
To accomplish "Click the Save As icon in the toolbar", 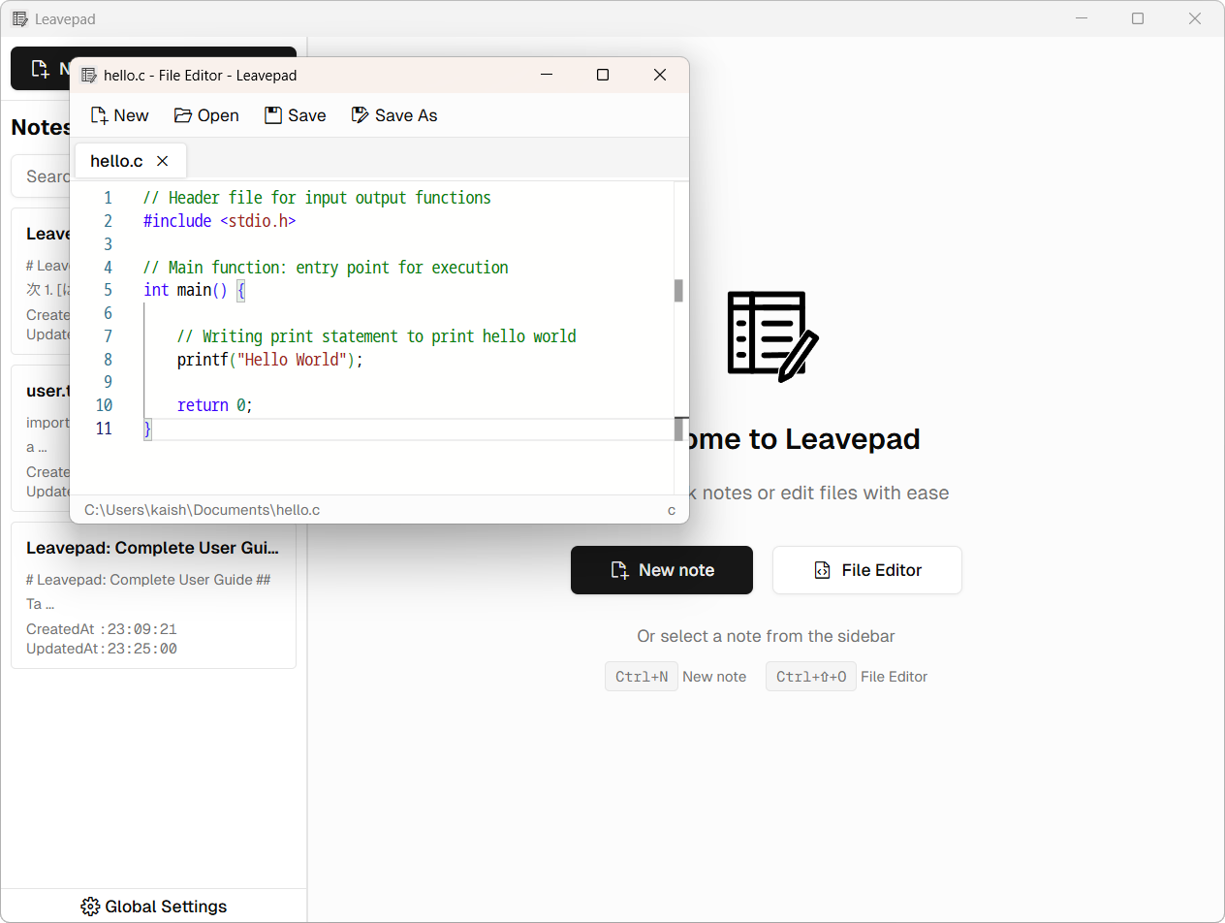I will 361,114.
